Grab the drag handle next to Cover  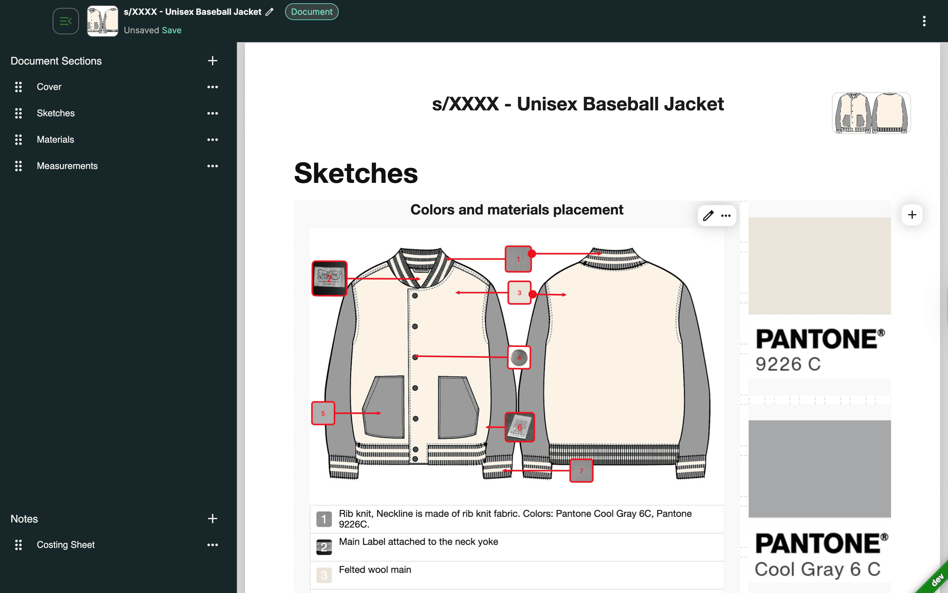[18, 87]
